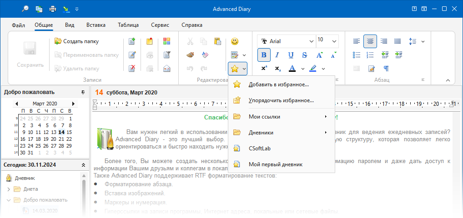This screenshot has width=463, height=218.
Task: Click the magnifier search icon in title bar
Action: [x=25, y=9]
